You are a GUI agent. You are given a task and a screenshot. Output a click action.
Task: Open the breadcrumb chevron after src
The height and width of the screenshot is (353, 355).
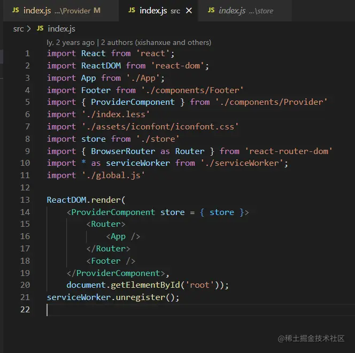(29, 29)
